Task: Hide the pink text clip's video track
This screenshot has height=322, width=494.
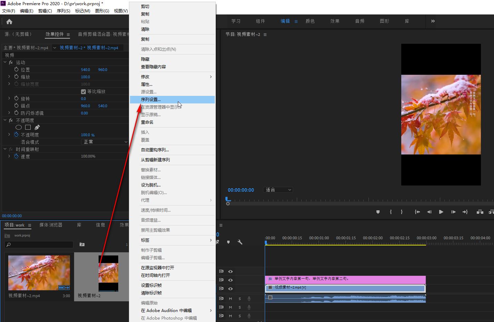Action: click(x=230, y=280)
